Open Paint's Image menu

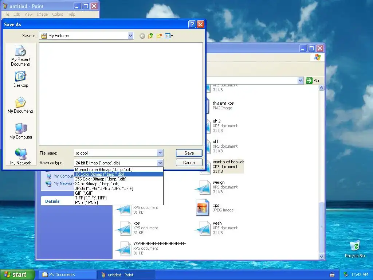point(42,14)
